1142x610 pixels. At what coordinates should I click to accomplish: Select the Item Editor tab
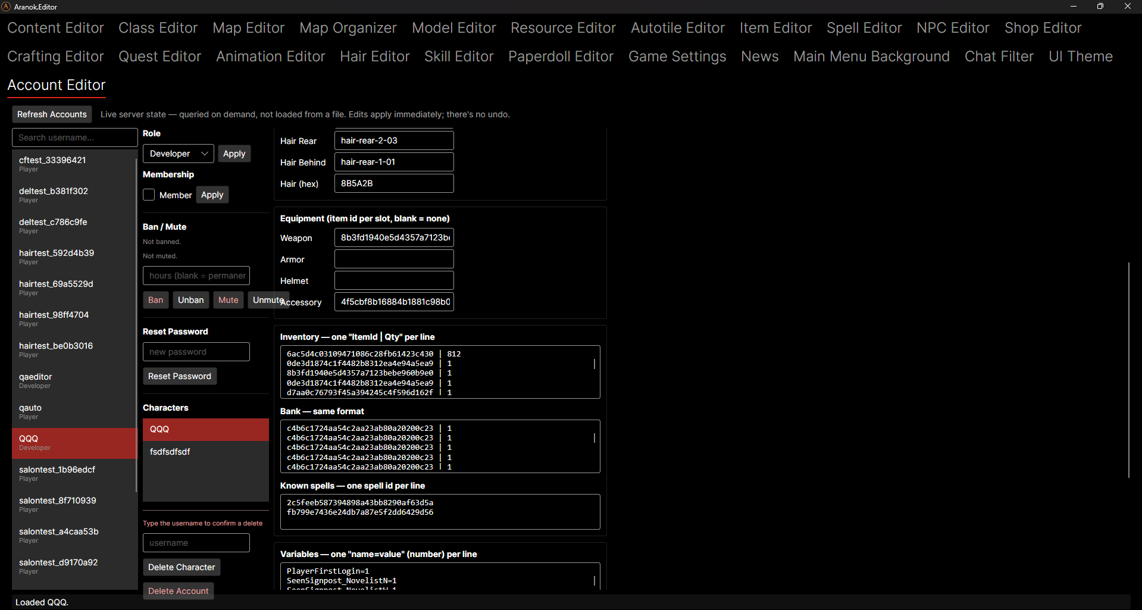pyautogui.click(x=775, y=28)
